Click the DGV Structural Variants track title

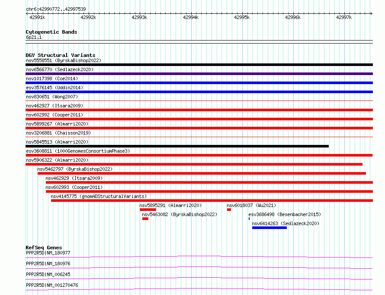point(60,55)
